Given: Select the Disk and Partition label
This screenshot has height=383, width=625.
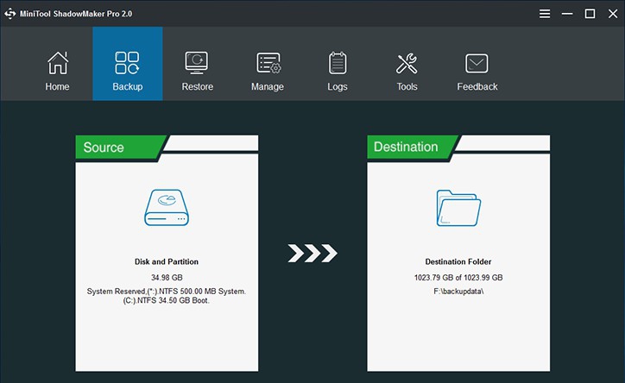Looking at the screenshot, I should pos(167,261).
